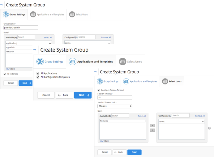Toggle All Configuration templates checkbox
The width and height of the screenshot is (214, 158).
[38, 77]
